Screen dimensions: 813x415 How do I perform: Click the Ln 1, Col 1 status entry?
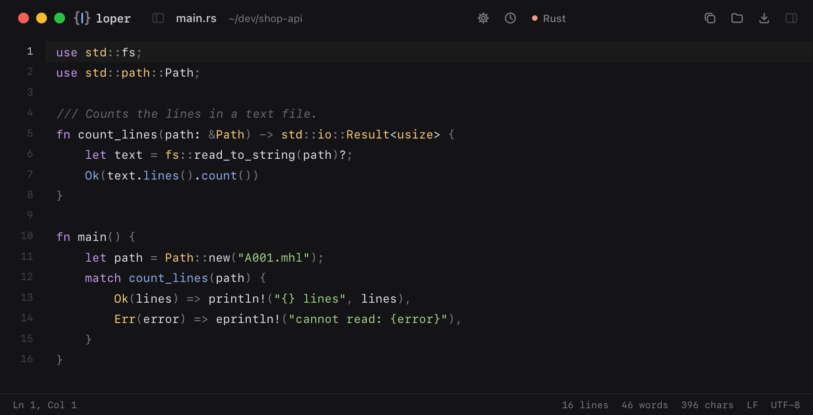click(x=45, y=405)
